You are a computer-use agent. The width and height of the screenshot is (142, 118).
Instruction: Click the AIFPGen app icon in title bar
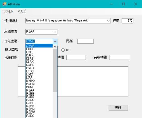pyautogui.click(x=4, y=4)
